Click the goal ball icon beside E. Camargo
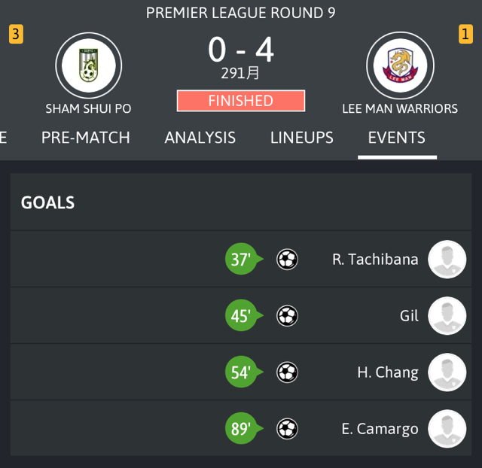The image size is (482, 468). click(287, 429)
